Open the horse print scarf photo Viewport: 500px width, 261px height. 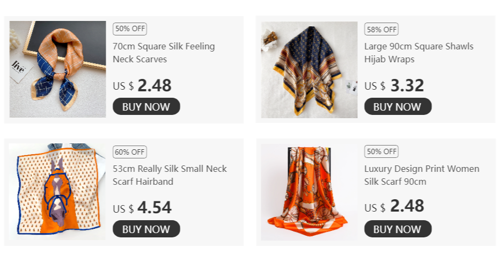tap(57, 191)
